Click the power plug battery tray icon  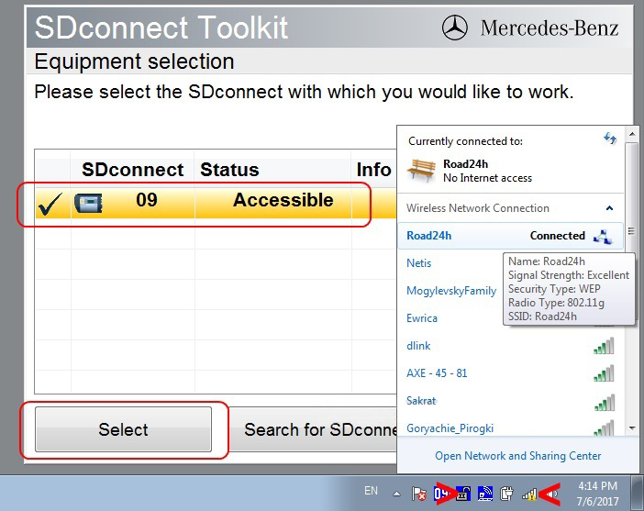506,494
